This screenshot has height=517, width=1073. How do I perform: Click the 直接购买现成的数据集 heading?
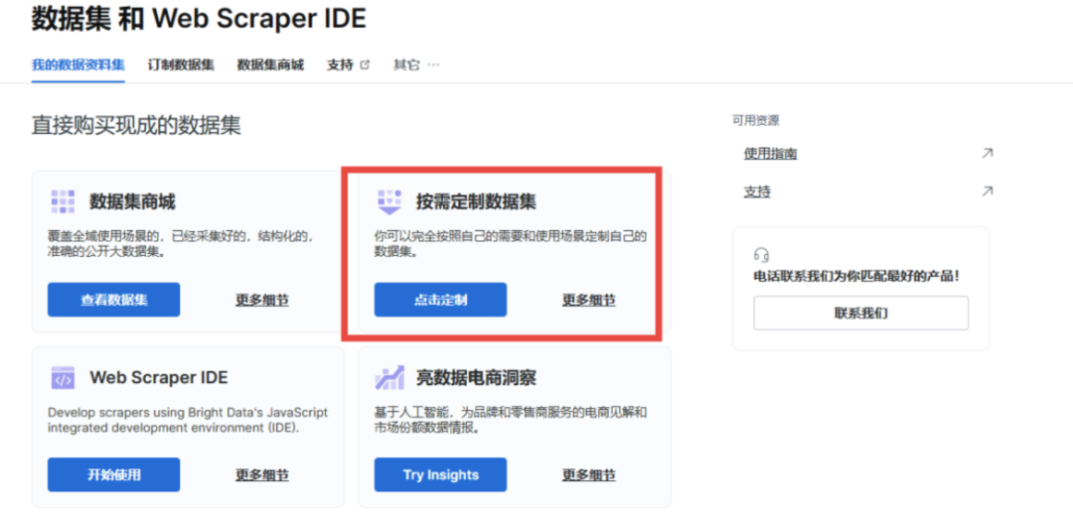pyautogui.click(x=136, y=126)
